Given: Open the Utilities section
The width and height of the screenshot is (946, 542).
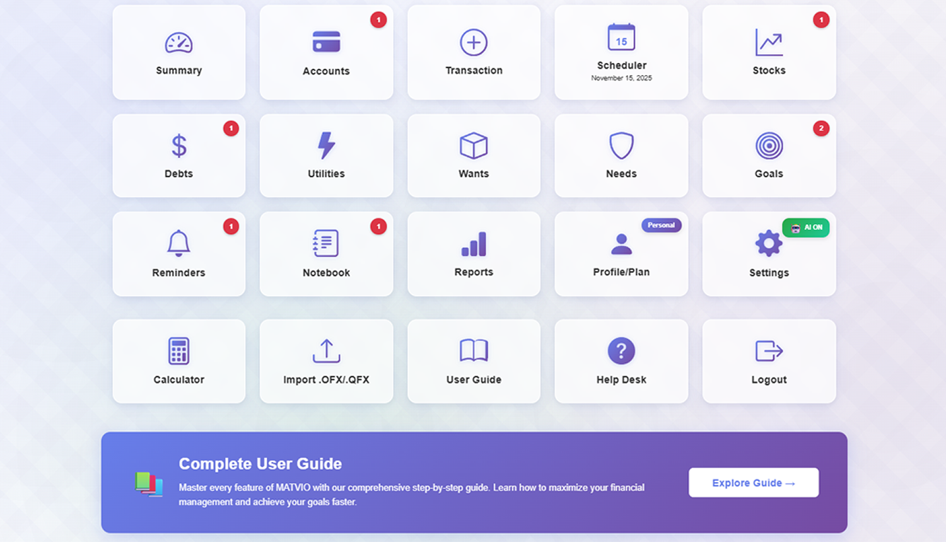Looking at the screenshot, I should 326,155.
